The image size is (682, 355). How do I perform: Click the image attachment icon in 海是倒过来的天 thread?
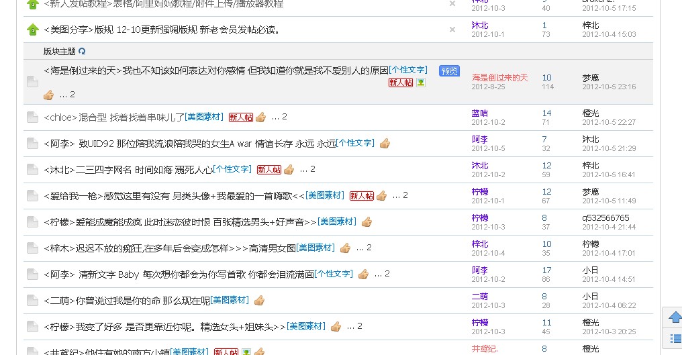tap(421, 83)
